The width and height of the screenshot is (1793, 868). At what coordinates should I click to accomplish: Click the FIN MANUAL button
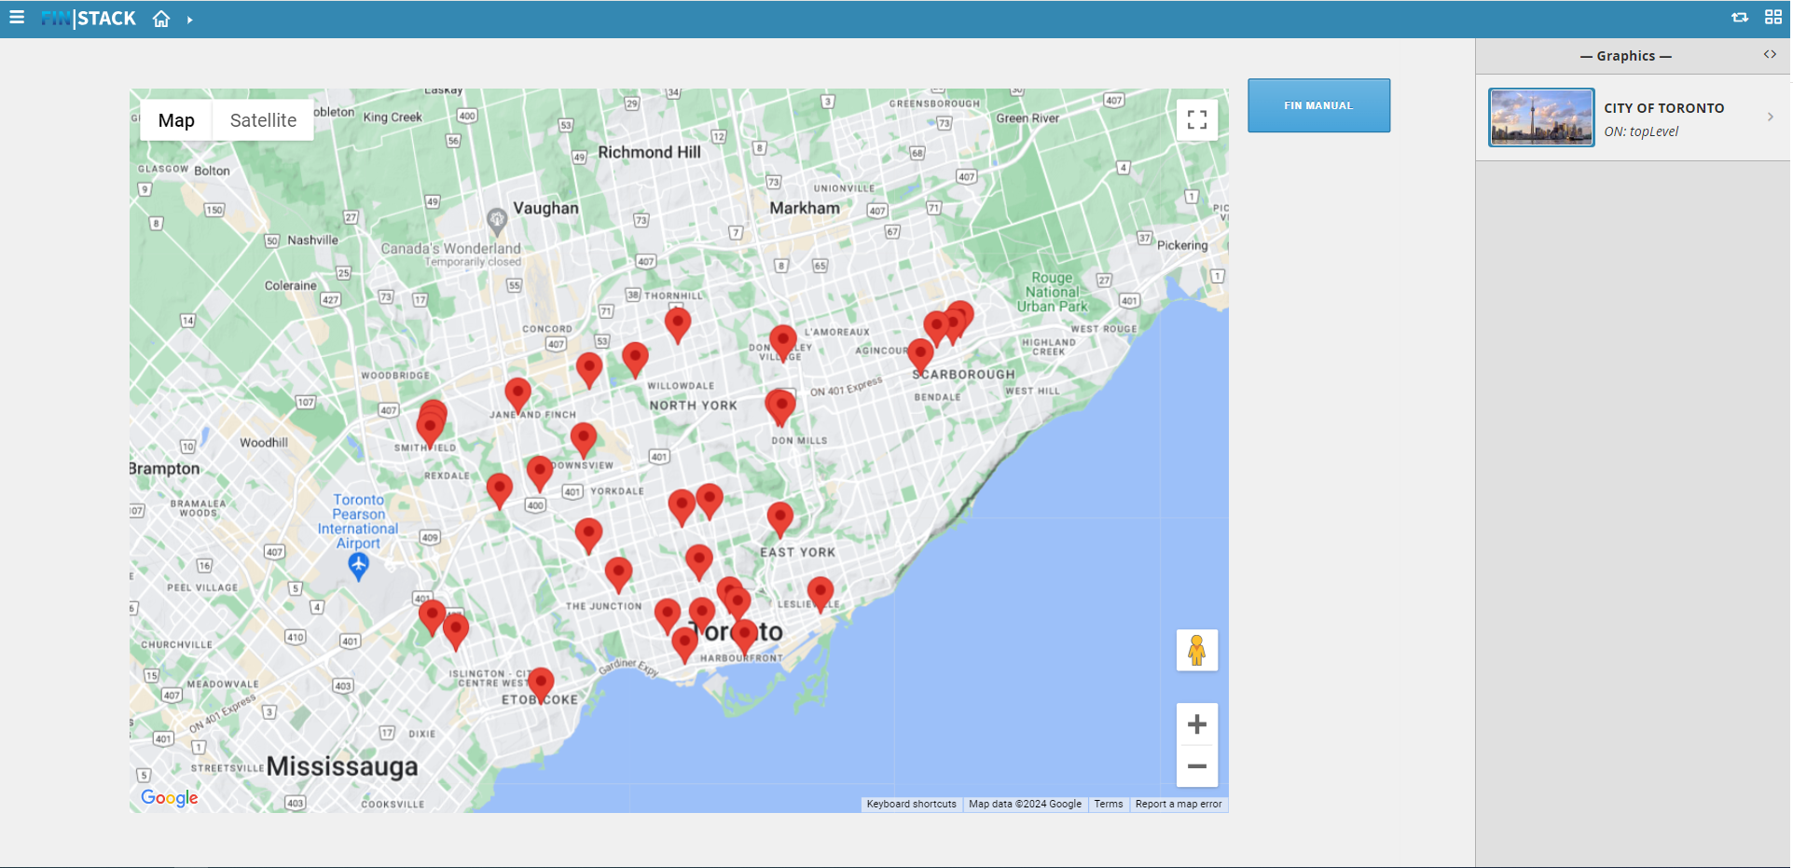[x=1318, y=105]
